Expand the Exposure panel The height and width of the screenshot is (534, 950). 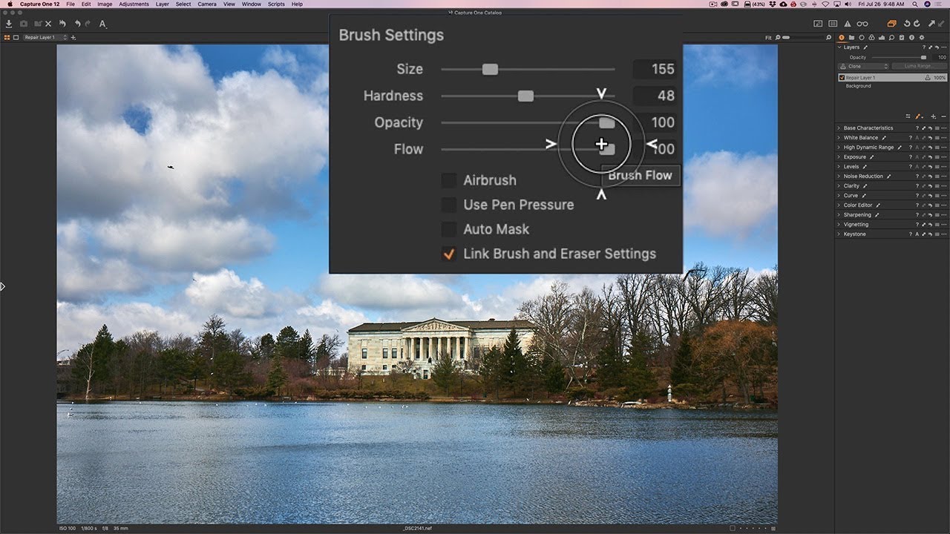(x=839, y=157)
